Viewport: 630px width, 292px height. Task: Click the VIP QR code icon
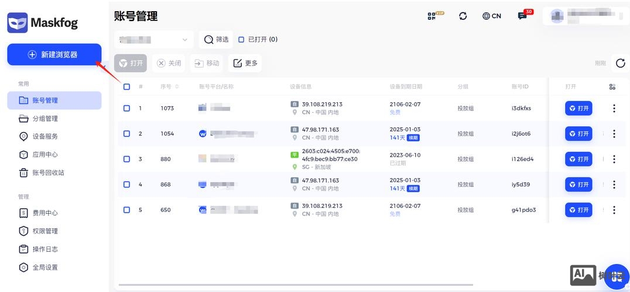[434, 16]
